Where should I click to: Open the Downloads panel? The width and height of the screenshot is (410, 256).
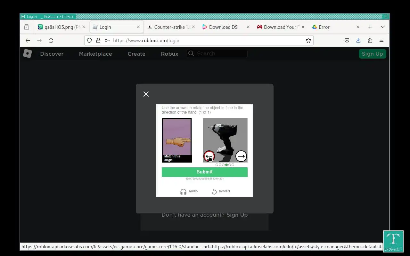[x=358, y=40]
